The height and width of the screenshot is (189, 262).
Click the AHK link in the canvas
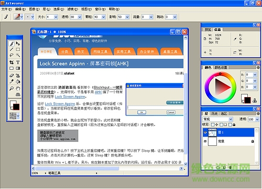click(98, 92)
